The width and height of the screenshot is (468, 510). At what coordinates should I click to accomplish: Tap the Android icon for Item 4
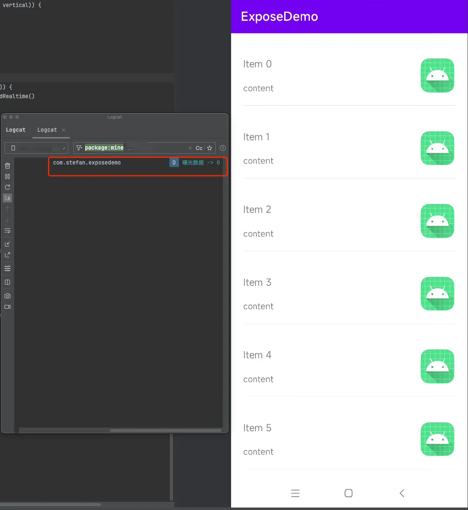tap(437, 366)
